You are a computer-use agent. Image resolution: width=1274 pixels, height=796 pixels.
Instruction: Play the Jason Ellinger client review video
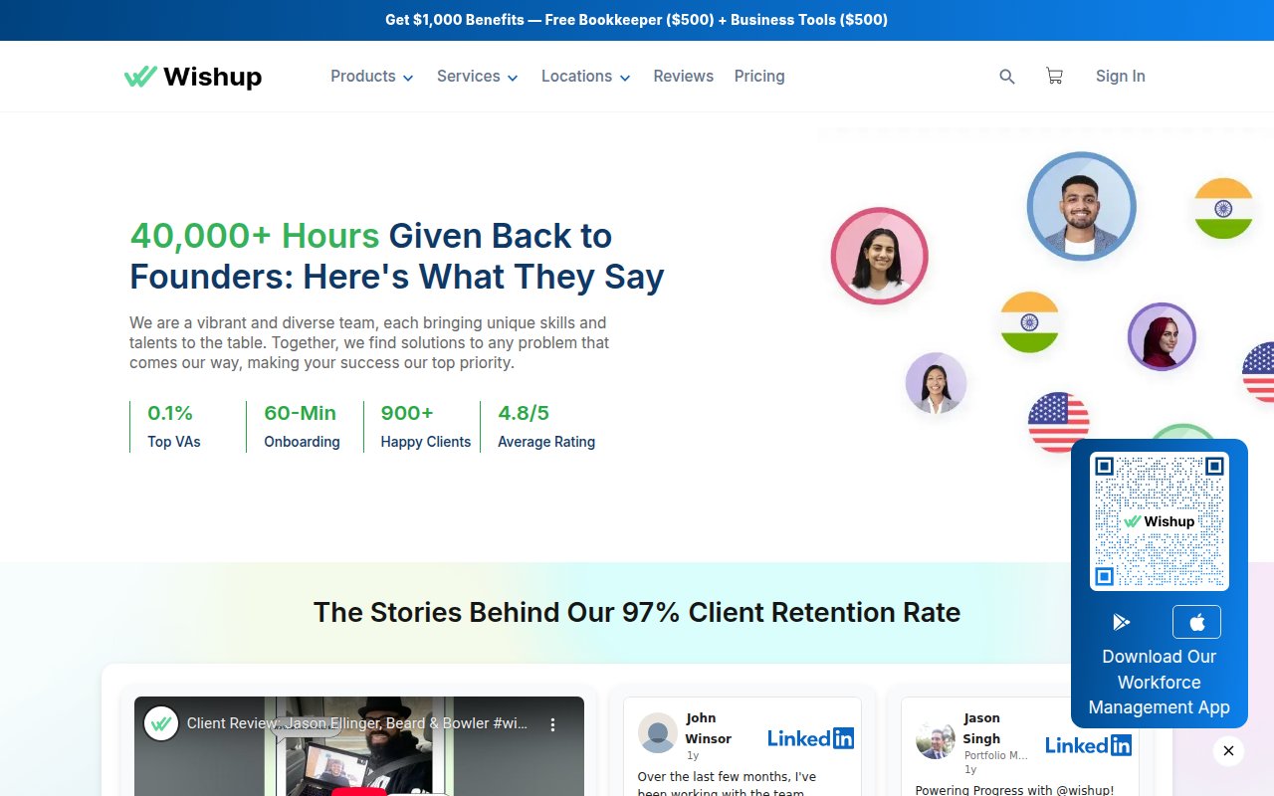coord(360,766)
